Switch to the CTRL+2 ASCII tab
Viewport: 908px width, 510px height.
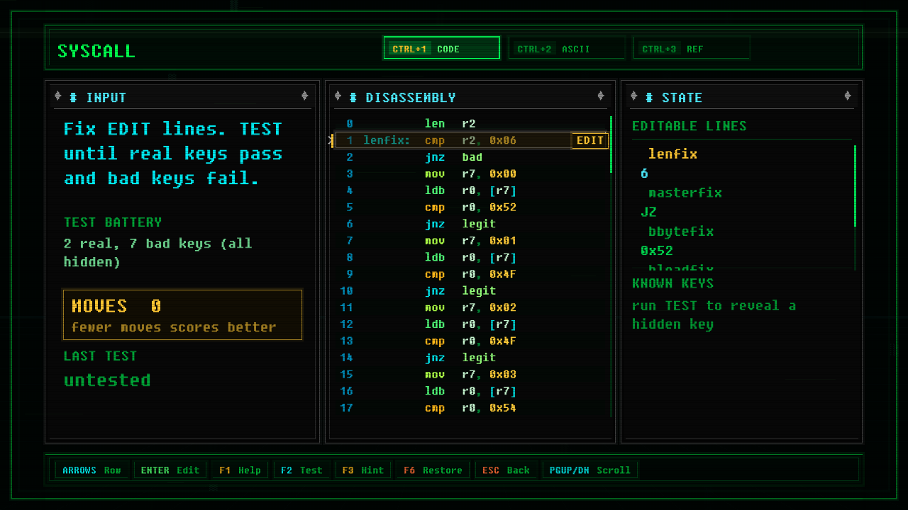[567, 48]
